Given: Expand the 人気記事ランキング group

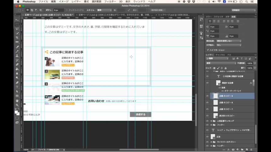Looking at the screenshot, I should click(x=211, y=121).
